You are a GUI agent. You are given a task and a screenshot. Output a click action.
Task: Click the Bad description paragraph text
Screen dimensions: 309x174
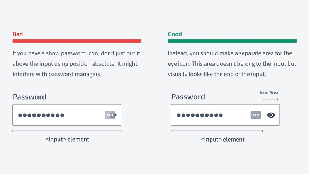coord(76,64)
